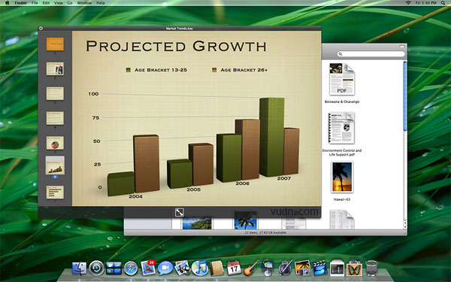Open Spaces icon in the Dock
Viewport: 451px width, 282px height.
tap(114, 268)
